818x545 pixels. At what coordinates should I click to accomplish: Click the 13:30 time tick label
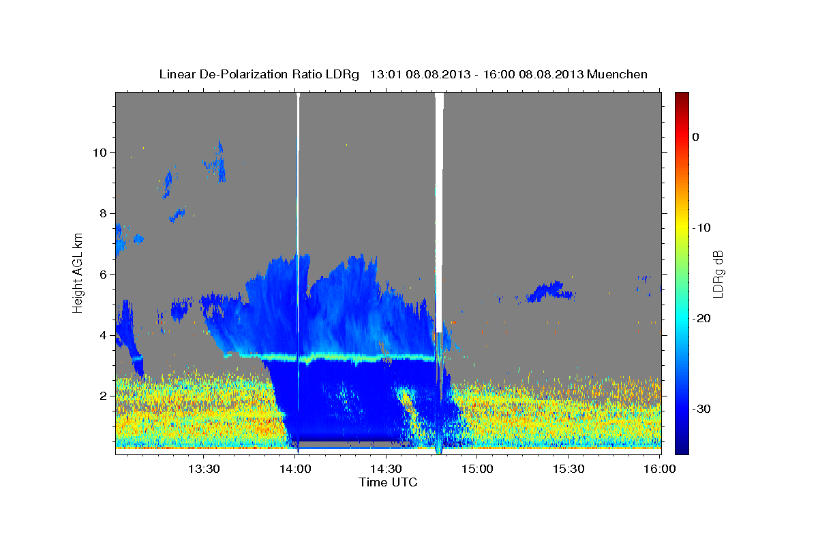(204, 469)
